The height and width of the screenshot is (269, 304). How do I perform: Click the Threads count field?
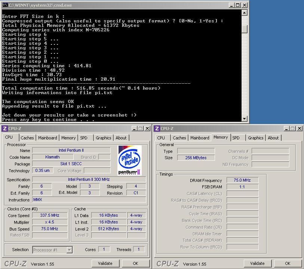point(139,250)
